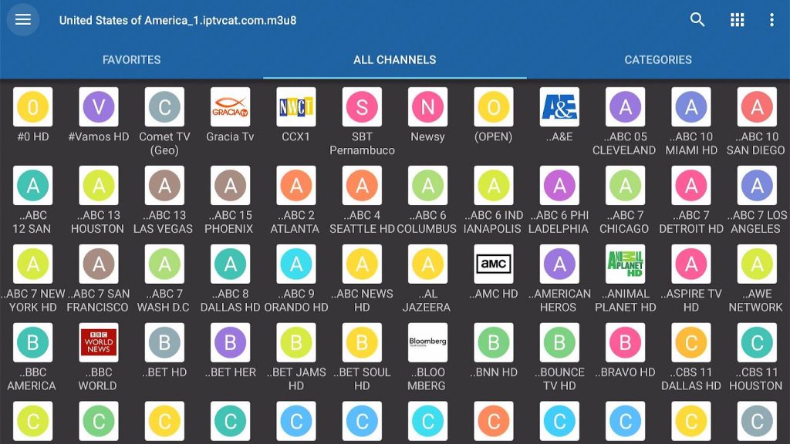
Task: Select the SBT Pernambuco channel
Action: click(362, 107)
